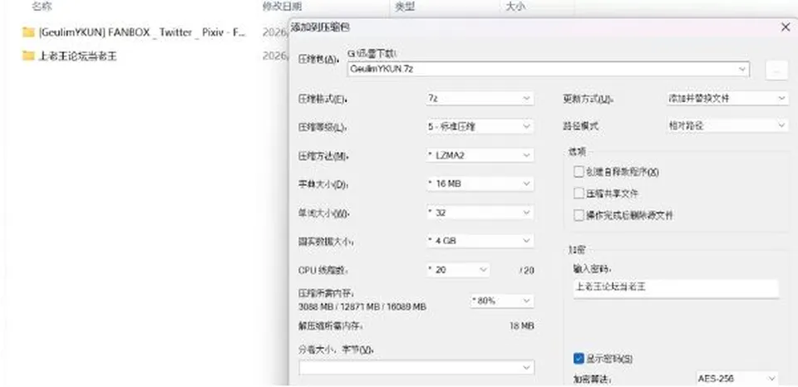
Task: Open the 压缩格式 7z dropdown
Action: 480,99
